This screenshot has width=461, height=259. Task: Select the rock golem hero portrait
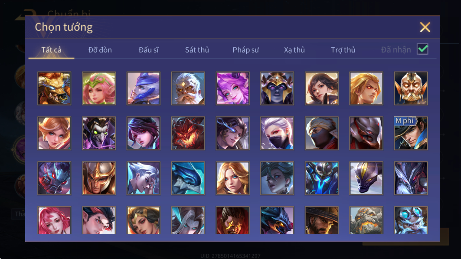pos(366,220)
